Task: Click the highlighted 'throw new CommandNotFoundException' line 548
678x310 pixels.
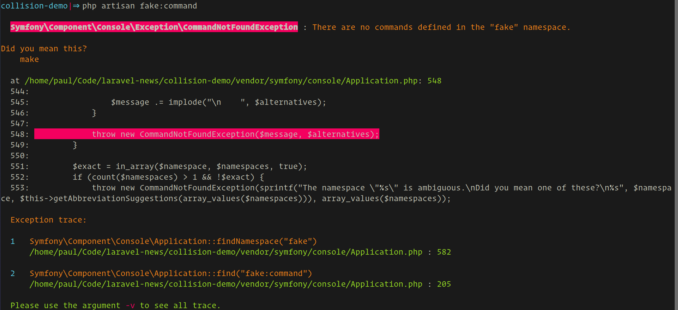Action: click(207, 134)
